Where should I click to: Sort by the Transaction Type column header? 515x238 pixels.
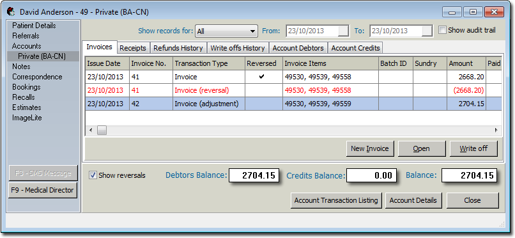(x=209, y=63)
